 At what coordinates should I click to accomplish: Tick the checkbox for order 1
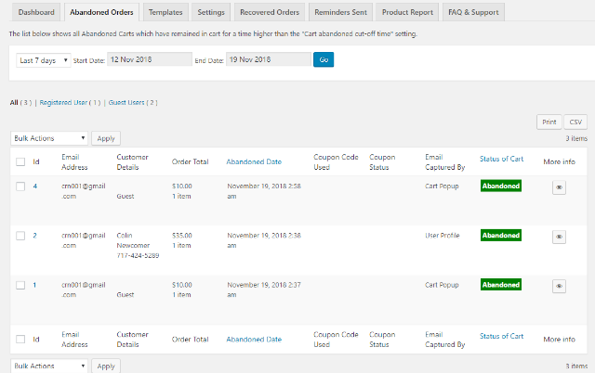click(20, 285)
